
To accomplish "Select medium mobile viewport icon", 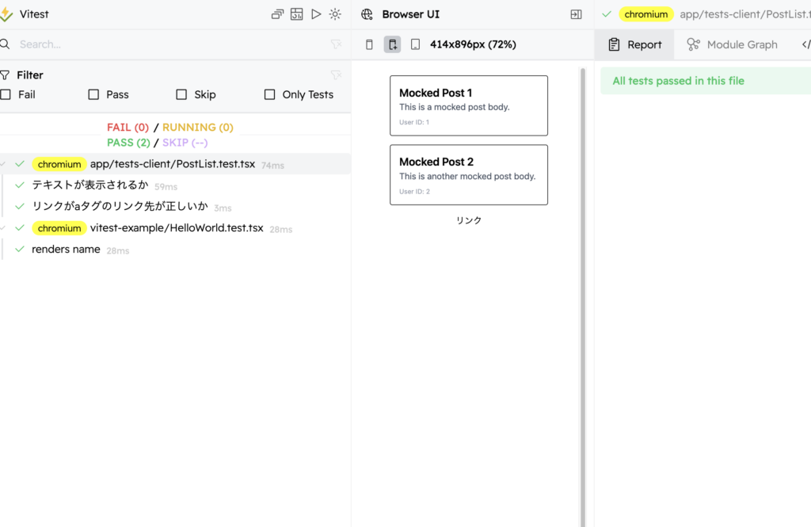I will click(392, 44).
